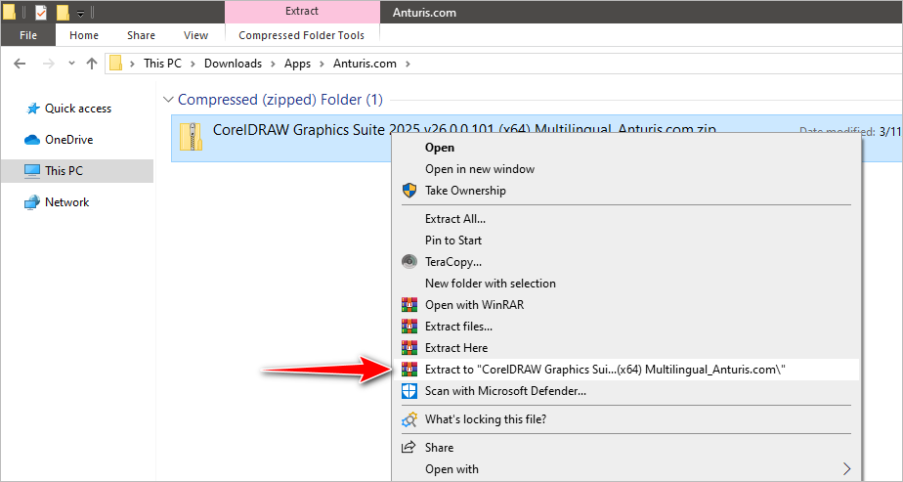Viewport: 903px width, 482px height.
Task: Select Extract All from context menu
Action: click(454, 219)
